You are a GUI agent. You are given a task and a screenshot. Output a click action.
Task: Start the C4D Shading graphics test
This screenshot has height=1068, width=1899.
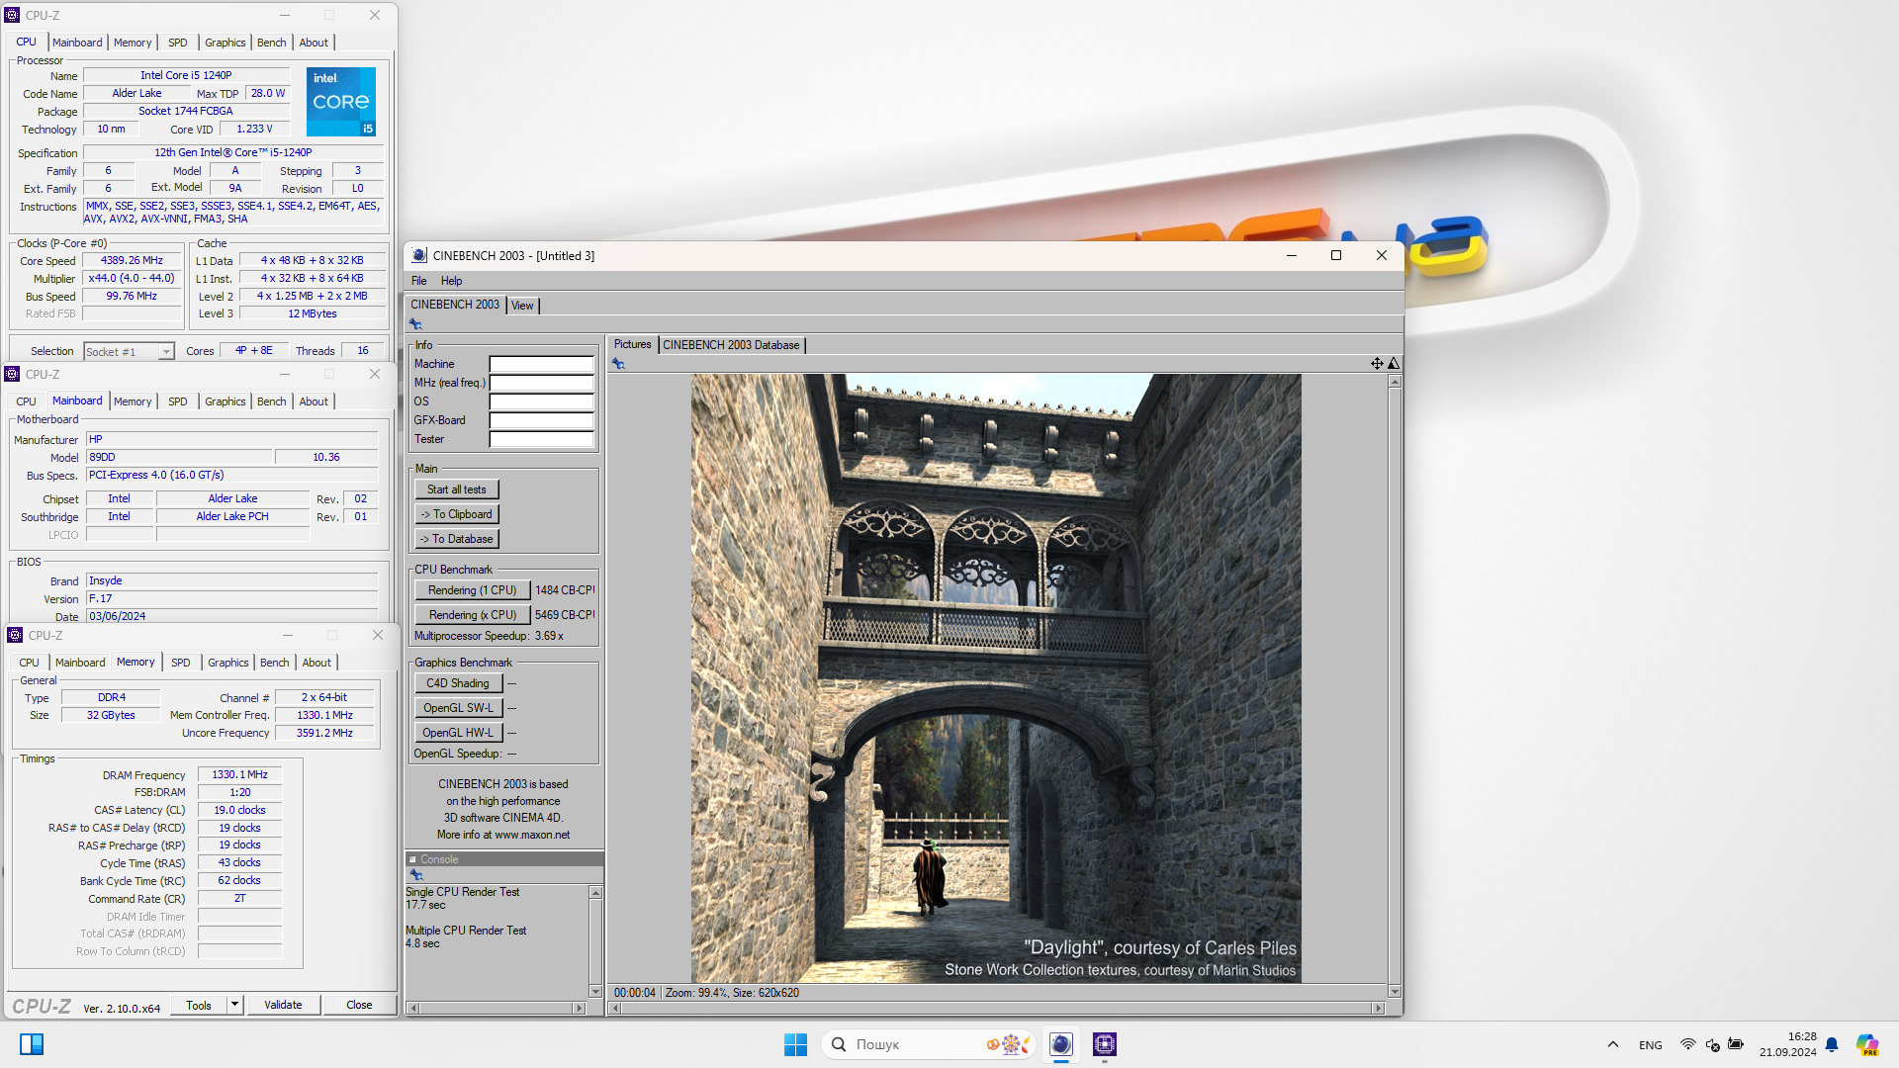(x=459, y=683)
